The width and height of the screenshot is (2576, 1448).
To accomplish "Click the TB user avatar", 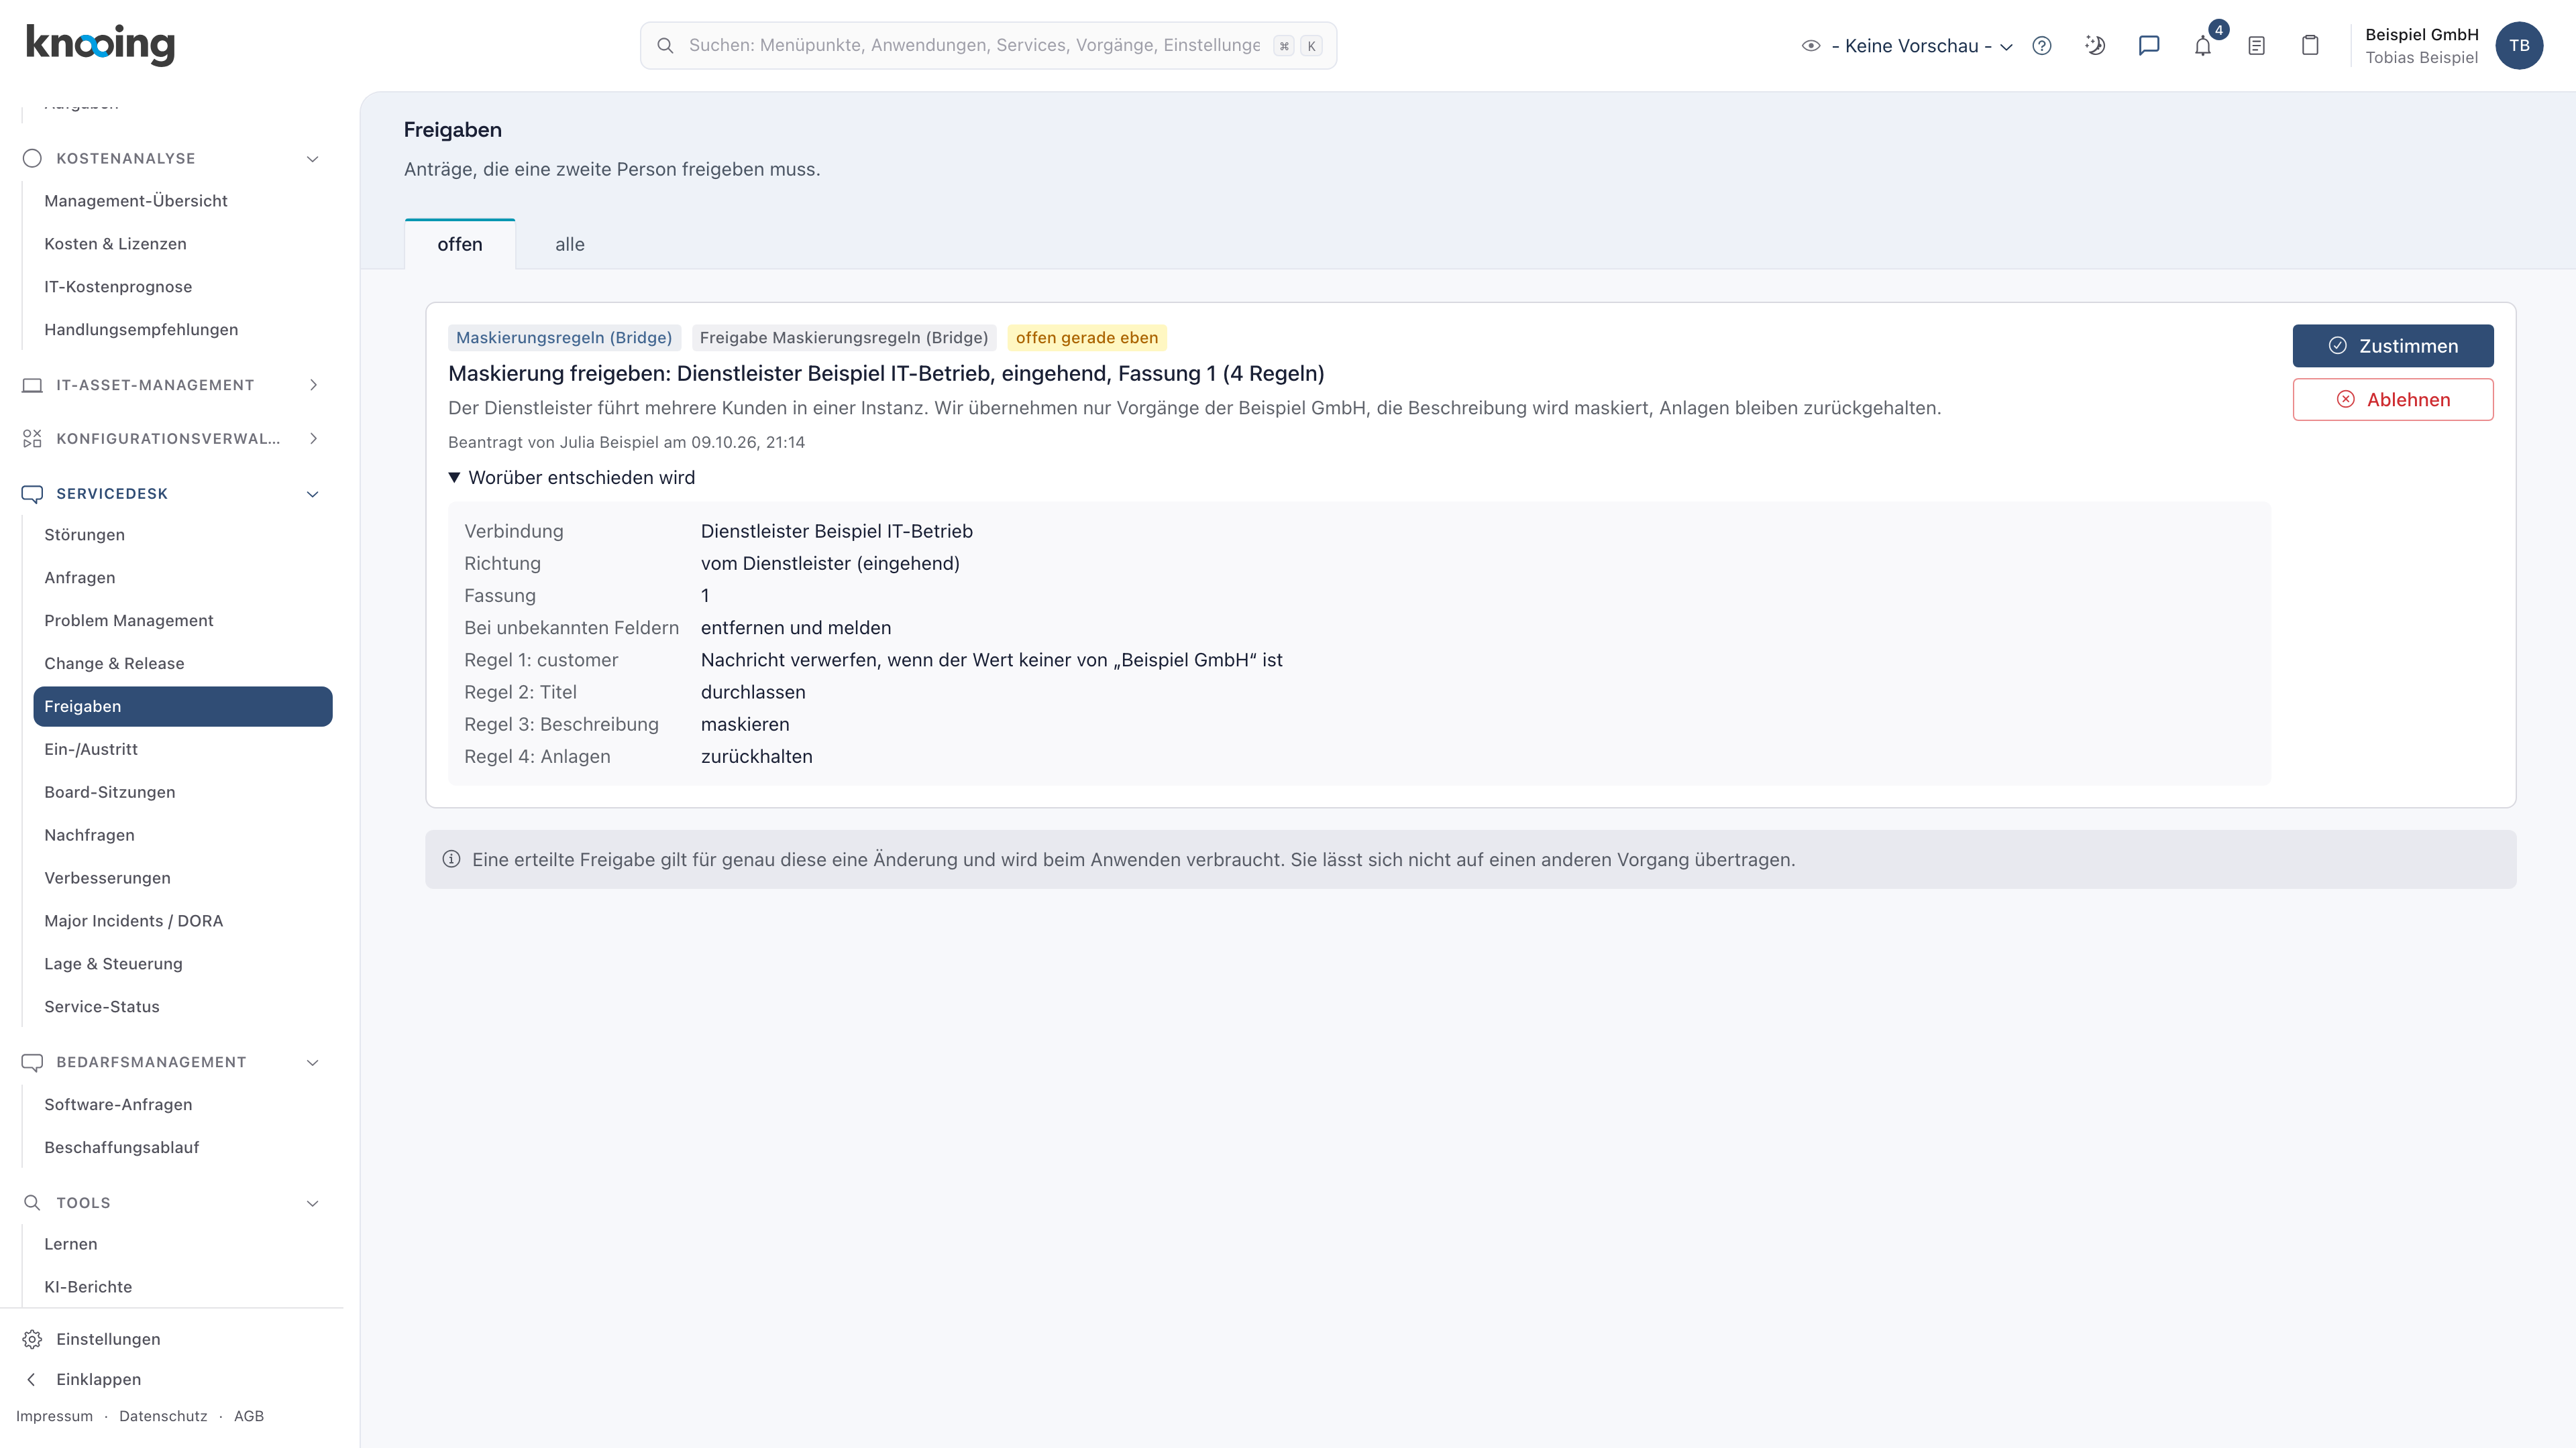I will click(2519, 46).
